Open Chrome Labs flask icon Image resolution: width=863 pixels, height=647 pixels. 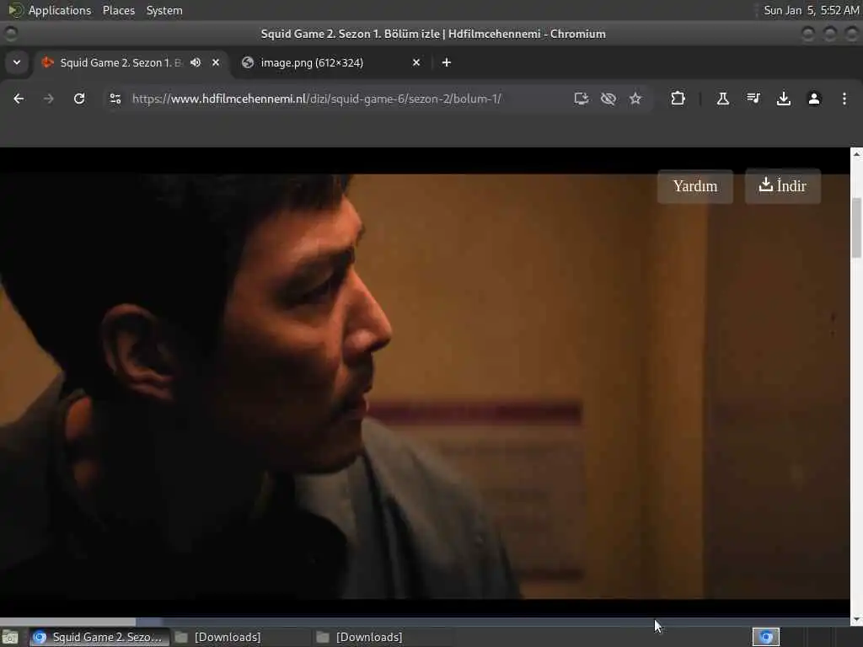tap(722, 99)
